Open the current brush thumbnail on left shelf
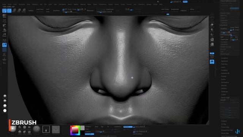The height and width of the screenshot is (137, 243). 4,16
